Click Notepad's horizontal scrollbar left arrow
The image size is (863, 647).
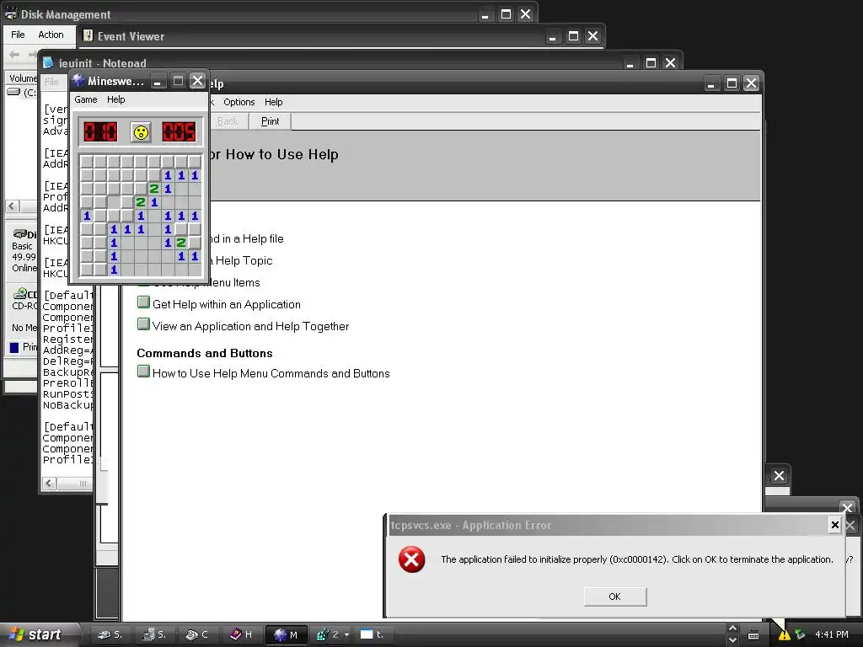(x=48, y=483)
